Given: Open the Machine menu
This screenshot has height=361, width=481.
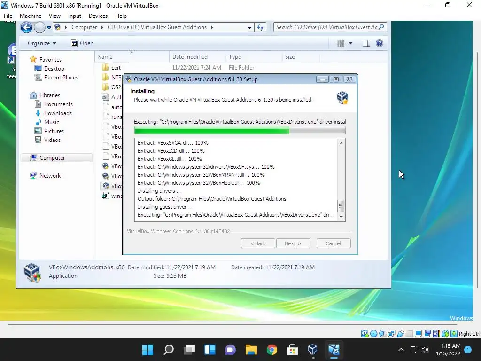Looking at the screenshot, I should coord(31,16).
